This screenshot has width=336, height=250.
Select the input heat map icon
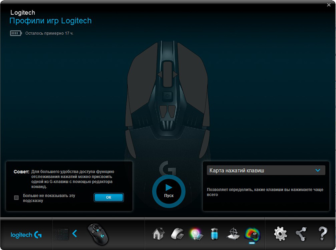coord(252,234)
